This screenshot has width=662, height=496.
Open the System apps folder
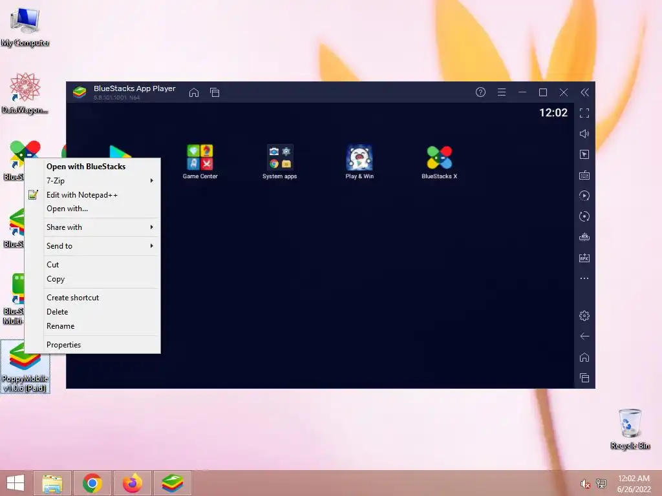[x=279, y=161]
